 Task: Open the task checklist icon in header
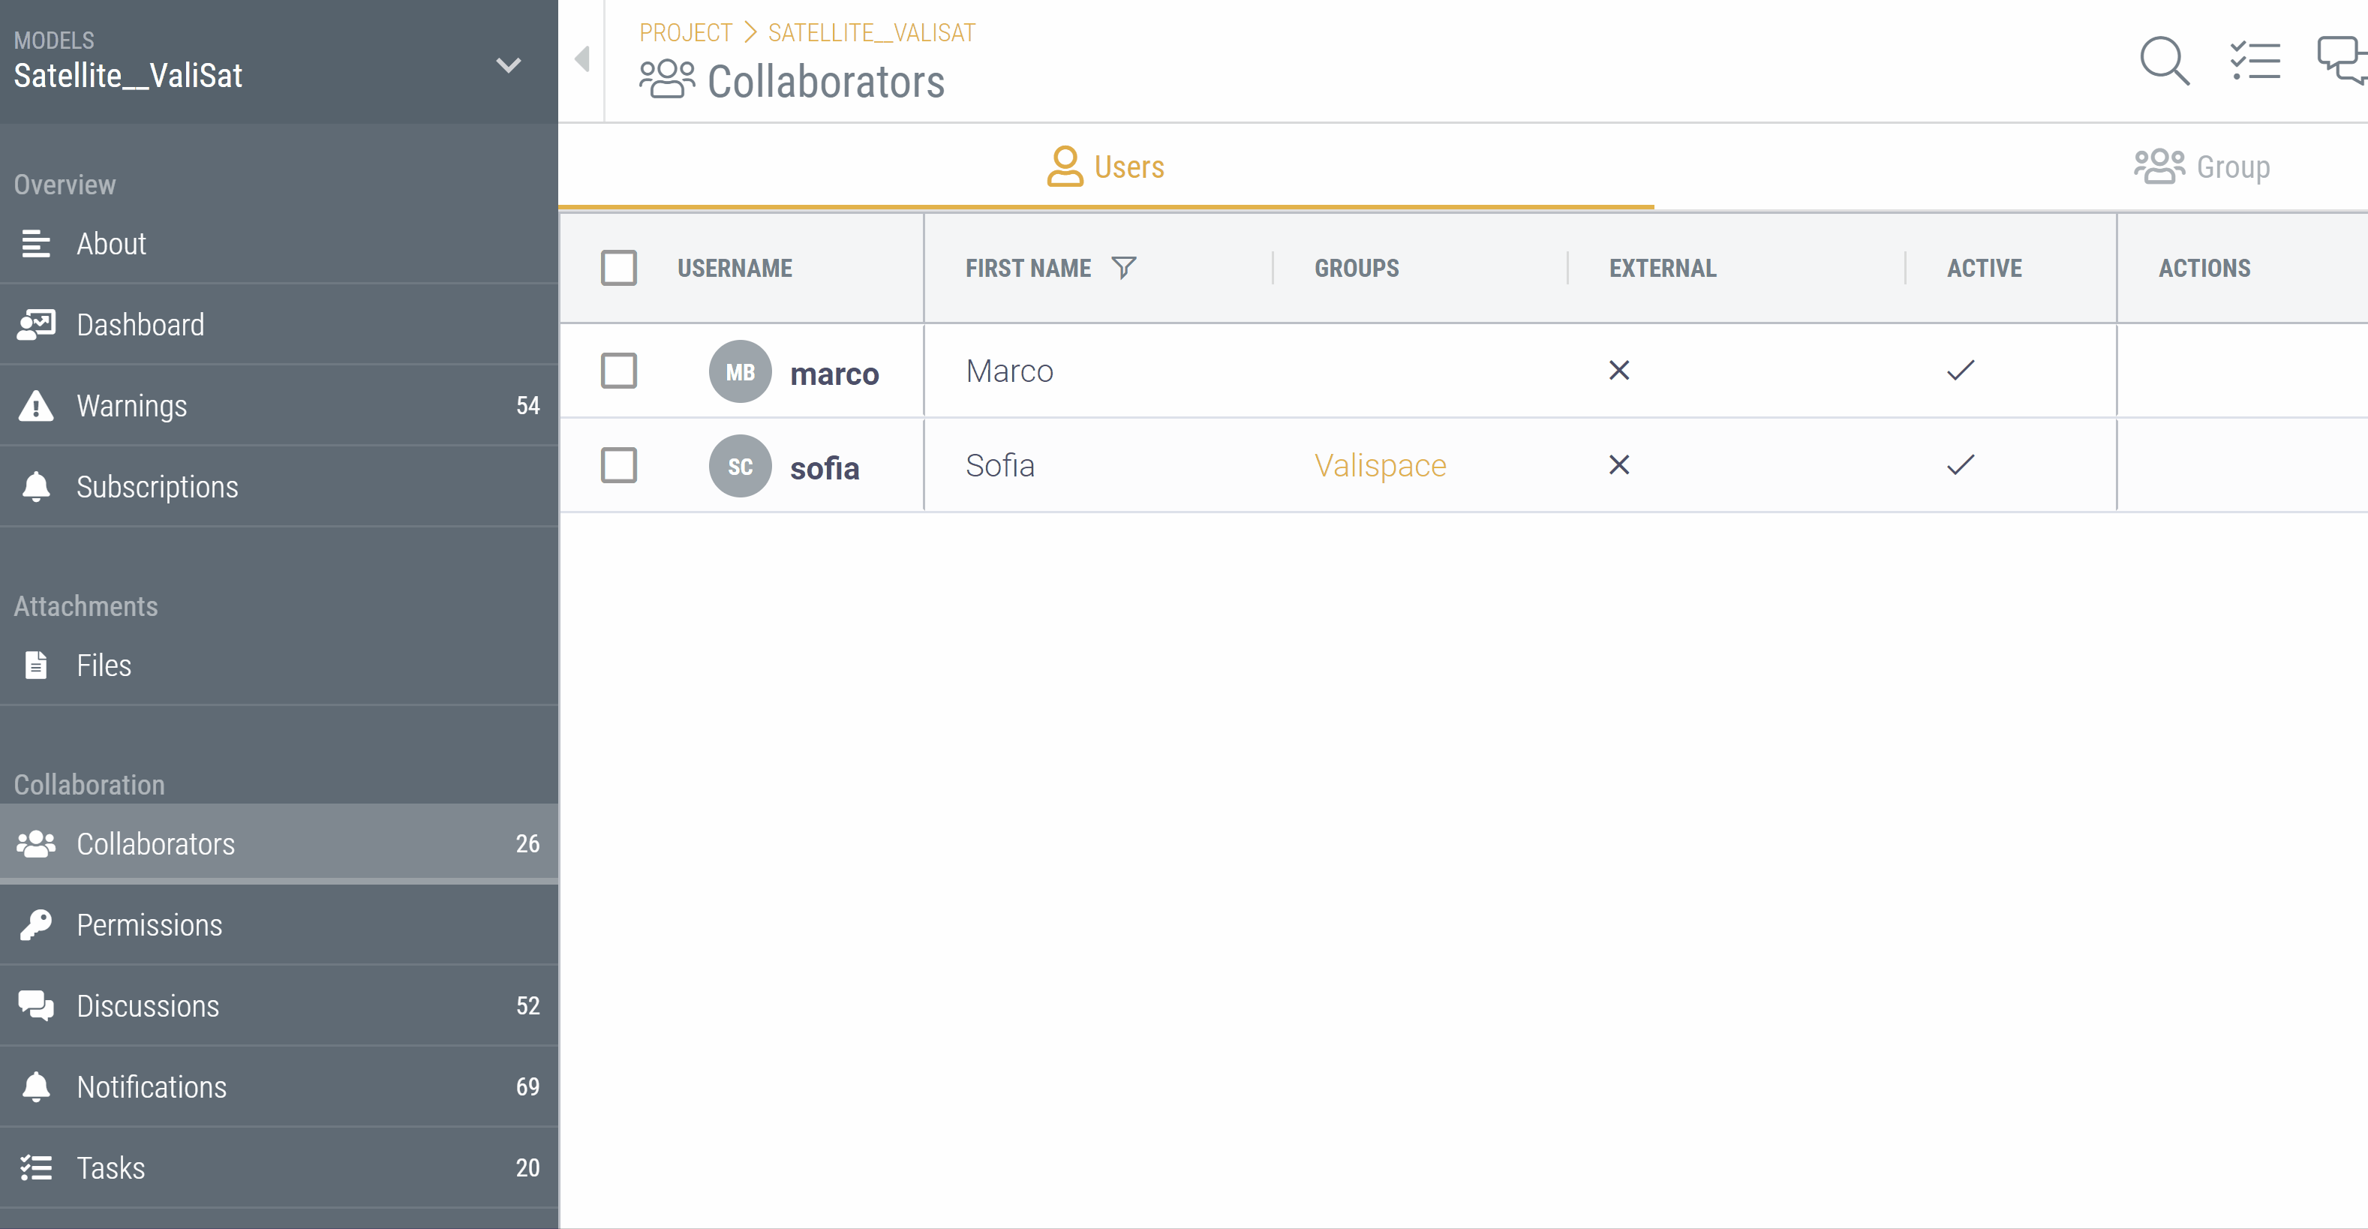click(x=2254, y=61)
